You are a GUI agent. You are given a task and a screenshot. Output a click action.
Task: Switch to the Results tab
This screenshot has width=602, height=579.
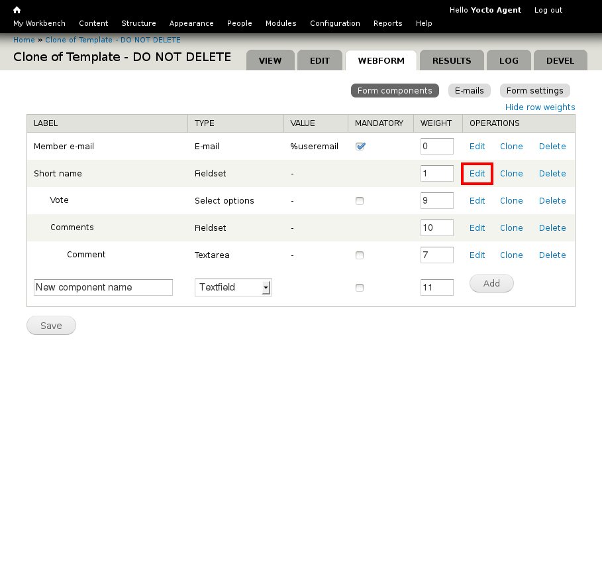[451, 60]
